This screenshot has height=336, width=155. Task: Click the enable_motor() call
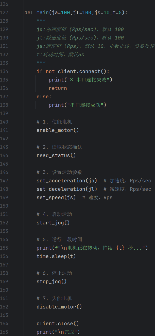[x=58, y=130]
